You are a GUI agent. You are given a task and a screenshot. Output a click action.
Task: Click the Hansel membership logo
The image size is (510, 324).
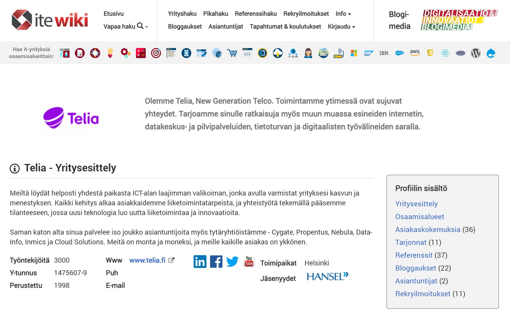click(327, 276)
